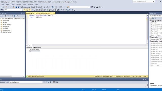Increase the line indent

tap(69, 10)
